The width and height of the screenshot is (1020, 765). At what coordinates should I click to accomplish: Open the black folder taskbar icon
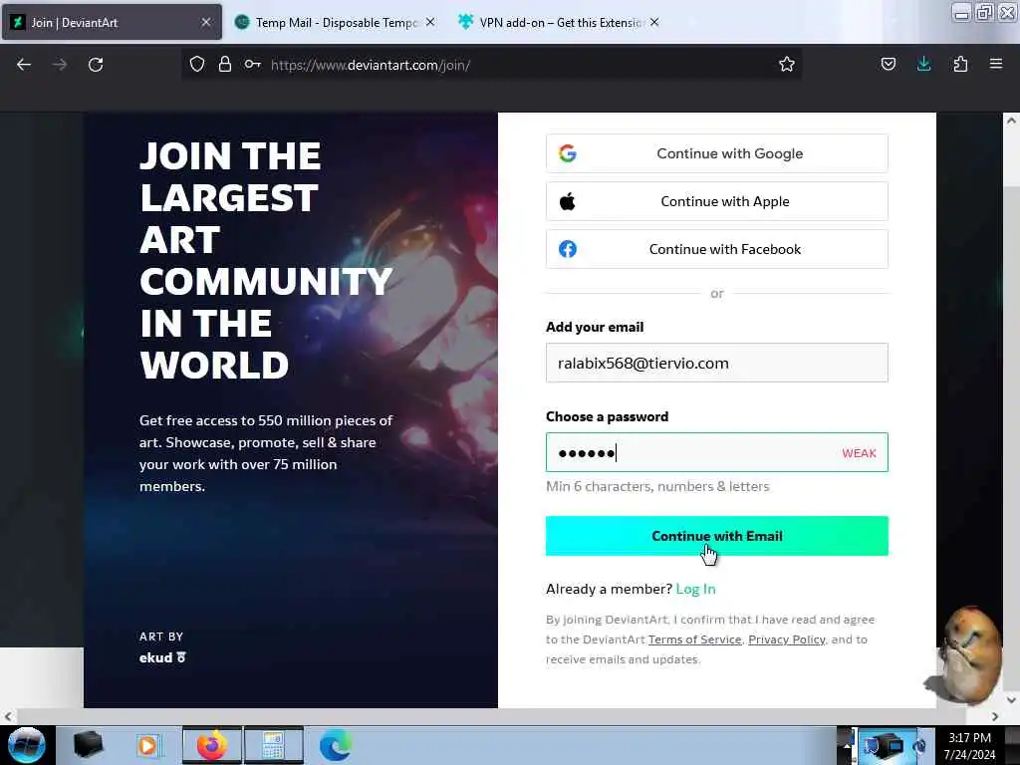tap(89, 745)
